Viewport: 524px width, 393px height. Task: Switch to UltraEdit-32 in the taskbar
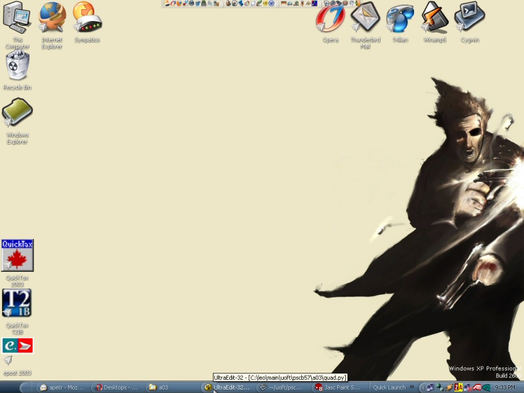(x=227, y=387)
